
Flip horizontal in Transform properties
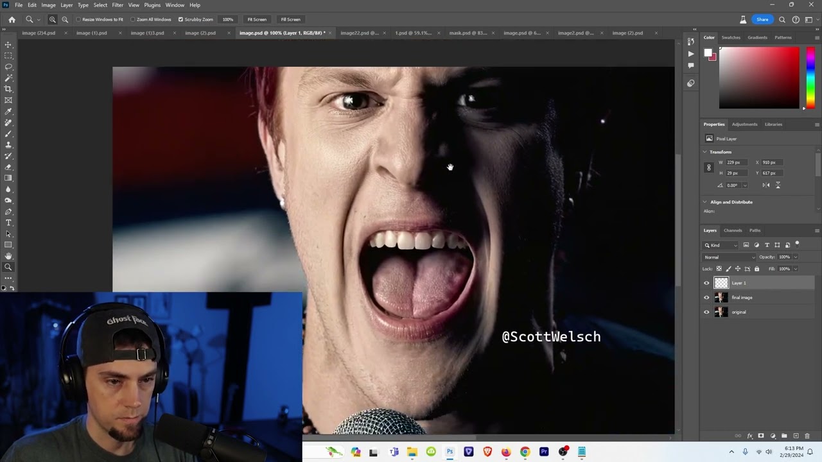point(765,185)
